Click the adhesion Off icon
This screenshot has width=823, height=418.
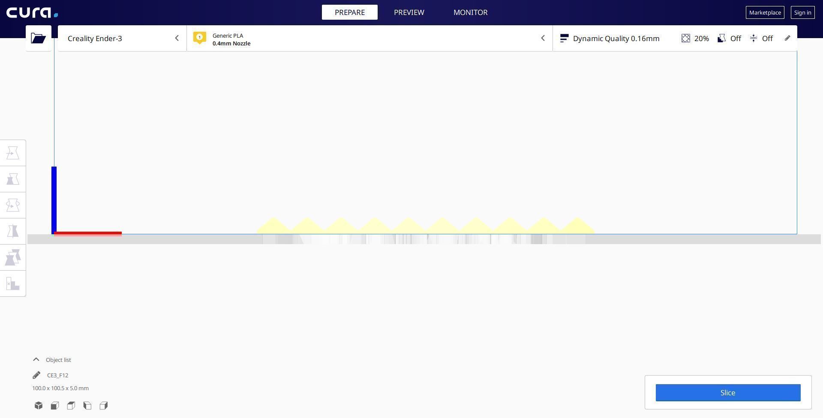pyautogui.click(x=754, y=38)
